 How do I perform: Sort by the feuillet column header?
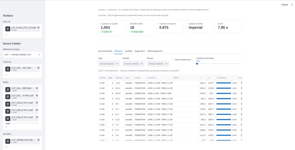[102, 78]
